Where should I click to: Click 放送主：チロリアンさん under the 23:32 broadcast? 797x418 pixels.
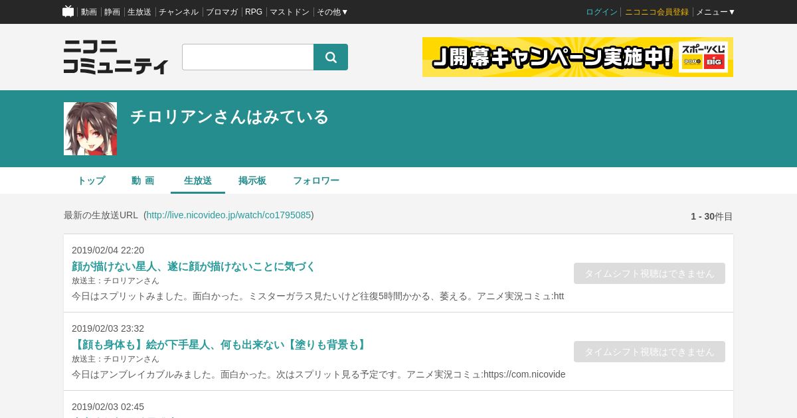click(x=116, y=359)
